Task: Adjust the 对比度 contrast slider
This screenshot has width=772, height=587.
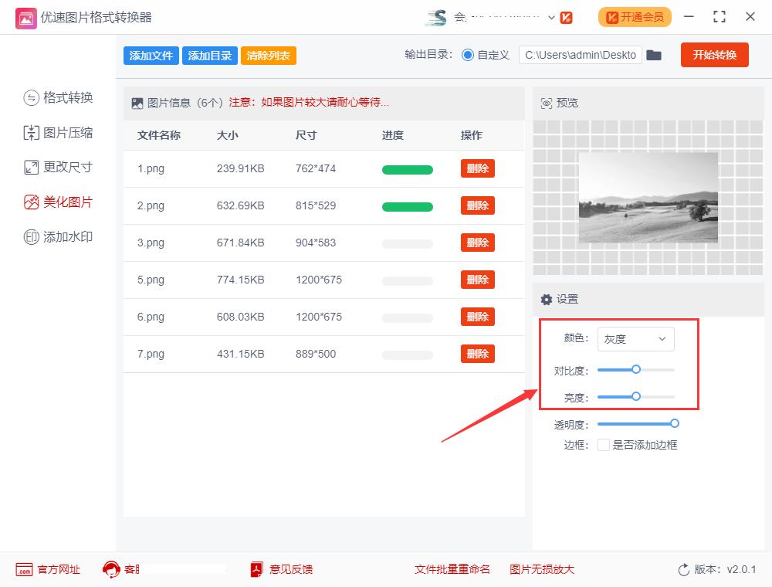Action: point(635,370)
